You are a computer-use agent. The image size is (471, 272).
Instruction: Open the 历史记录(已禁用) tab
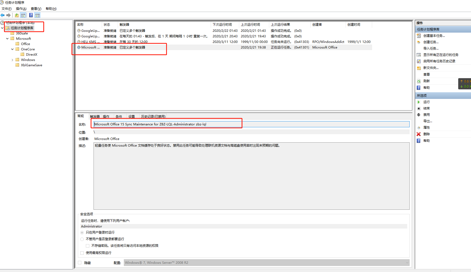pyautogui.click(x=153, y=117)
